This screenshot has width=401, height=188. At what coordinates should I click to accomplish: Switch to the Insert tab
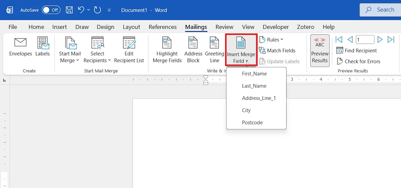click(60, 27)
